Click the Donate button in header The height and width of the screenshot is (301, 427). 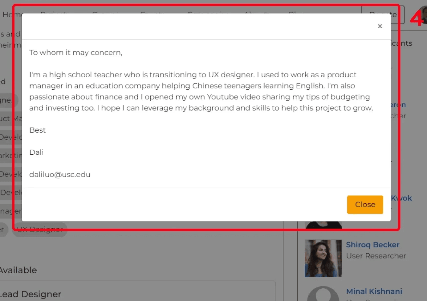(x=383, y=14)
